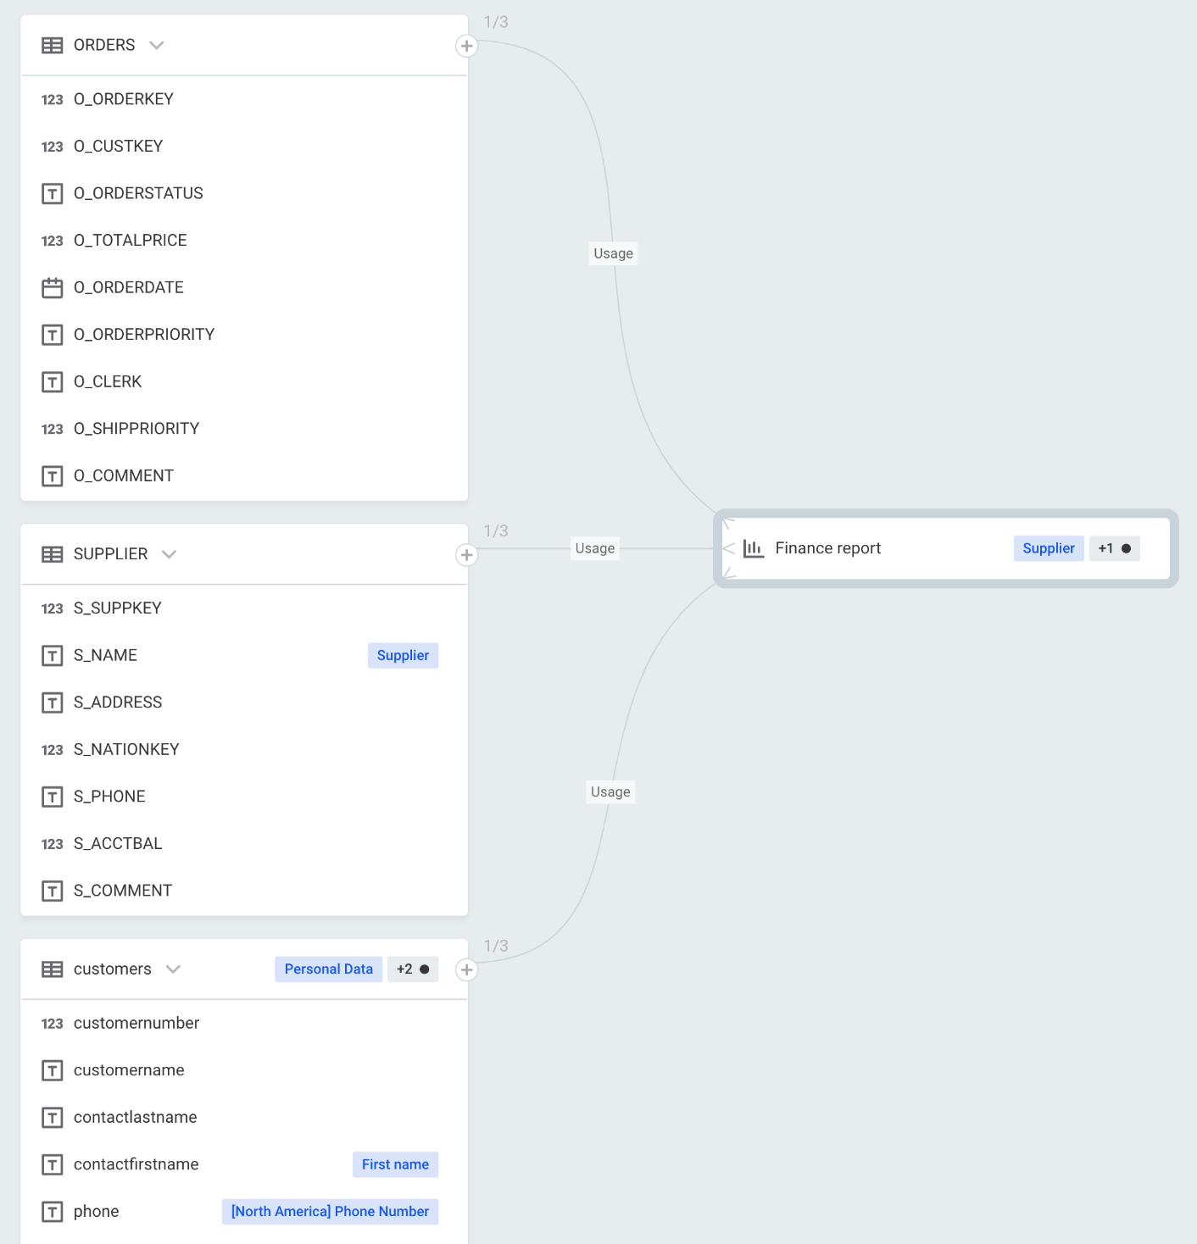The image size is (1197, 1244).
Task: Collapse the SUPPLIER column list
Action: pyautogui.click(x=169, y=553)
